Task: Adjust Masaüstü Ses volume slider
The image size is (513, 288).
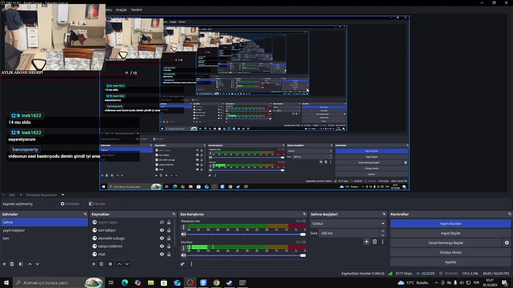Action: pyautogui.click(x=246, y=234)
